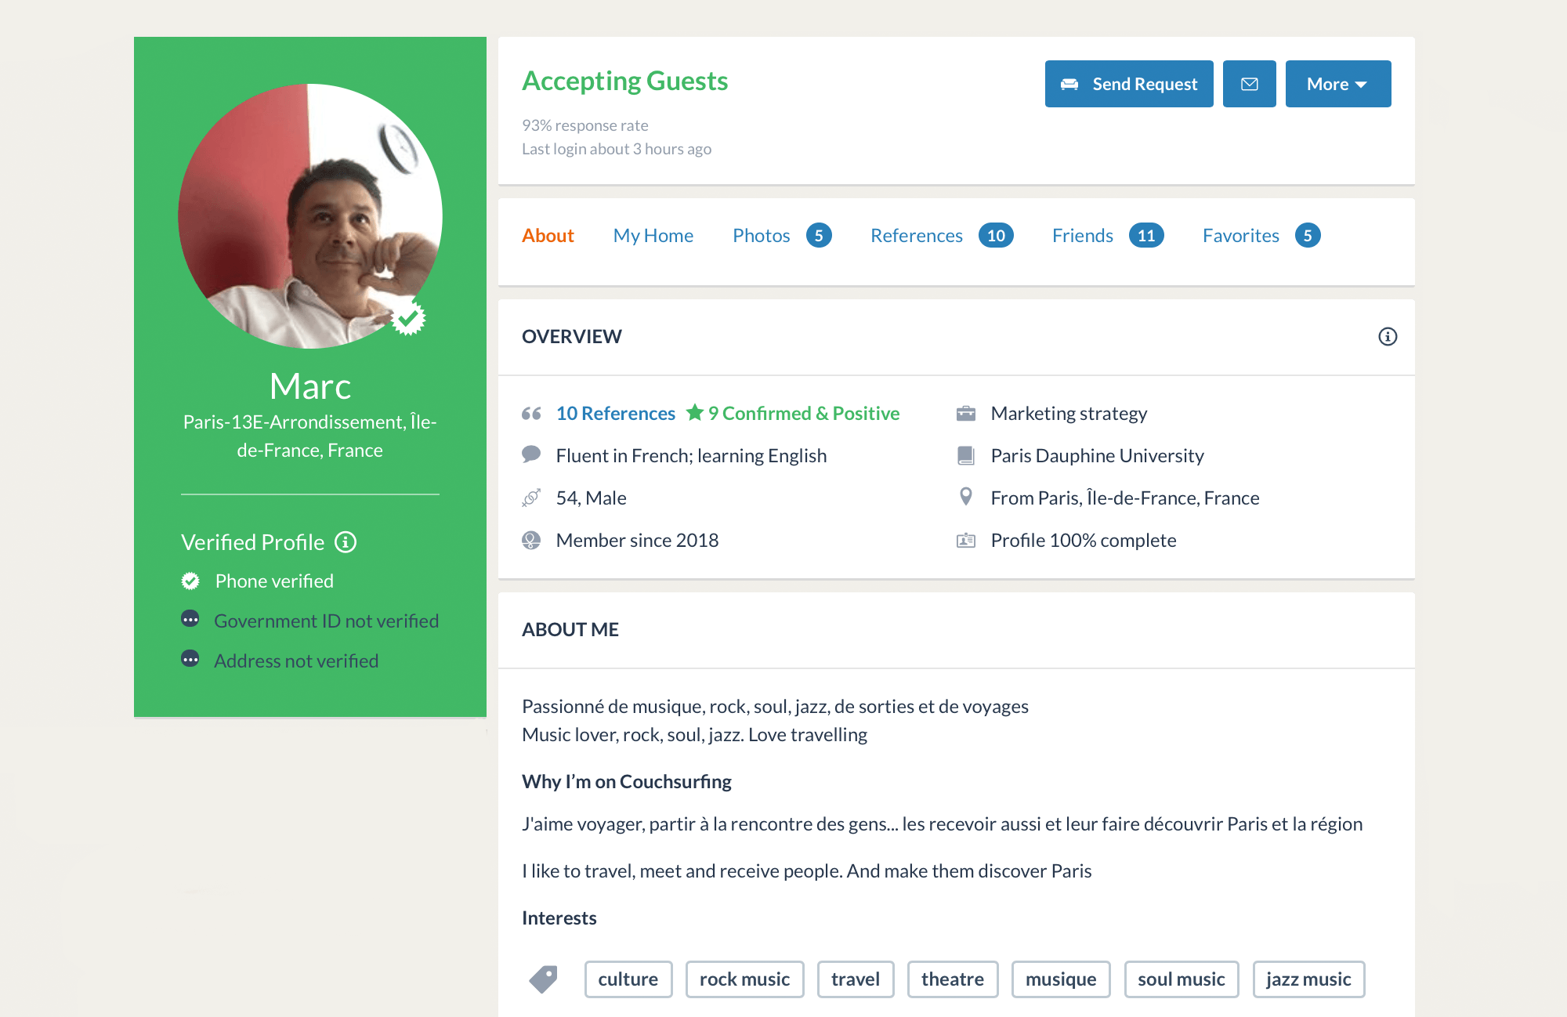The image size is (1567, 1017).
Task: Expand the More dropdown menu
Action: point(1337,83)
